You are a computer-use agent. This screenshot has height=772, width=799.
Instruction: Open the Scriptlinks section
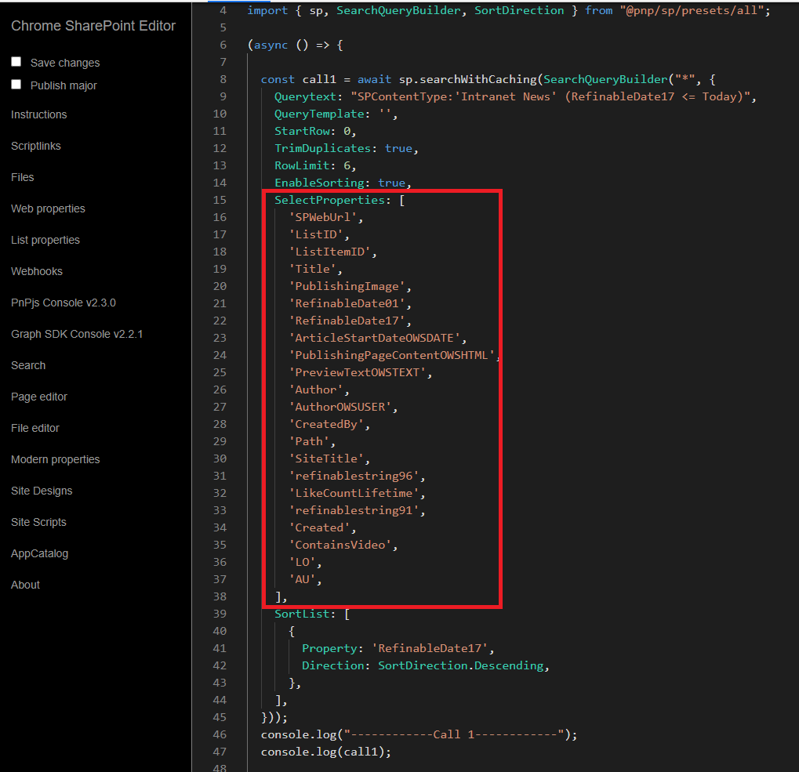35,146
